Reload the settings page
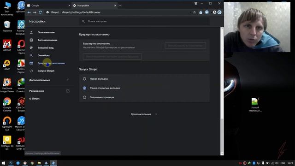 [40, 12]
